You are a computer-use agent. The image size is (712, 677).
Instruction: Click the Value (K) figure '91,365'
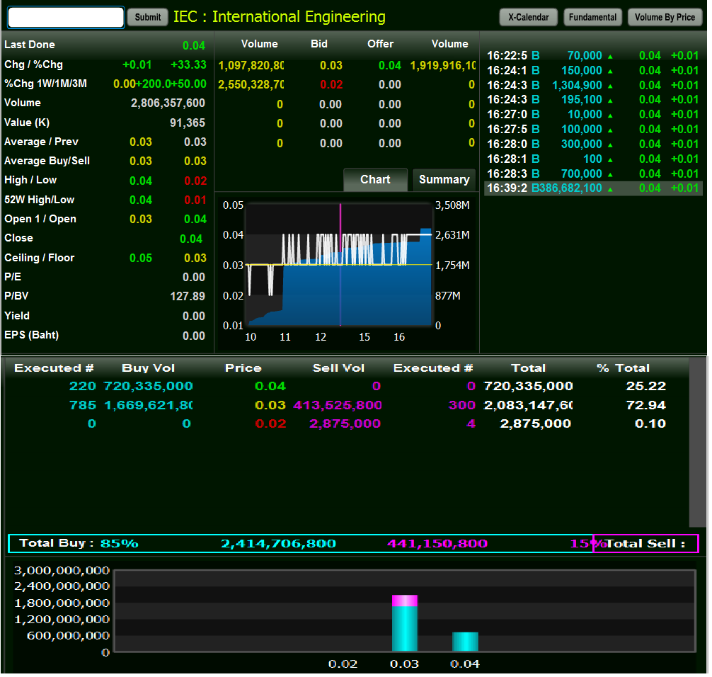[188, 123]
